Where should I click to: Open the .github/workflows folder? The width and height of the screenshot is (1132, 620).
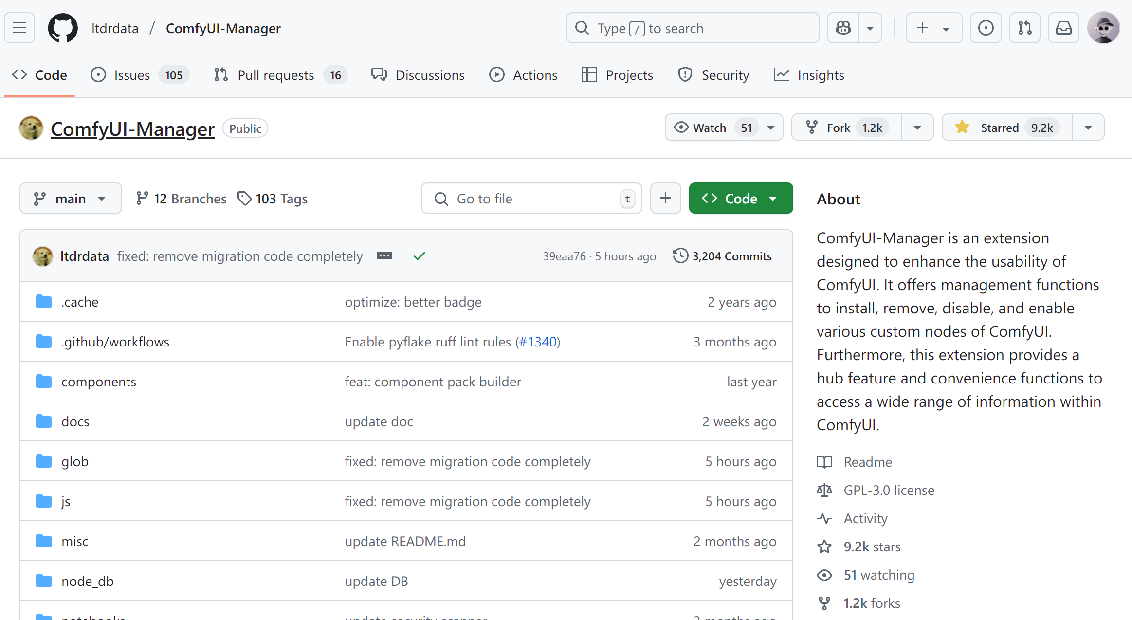pyautogui.click(x=115, y=342)
